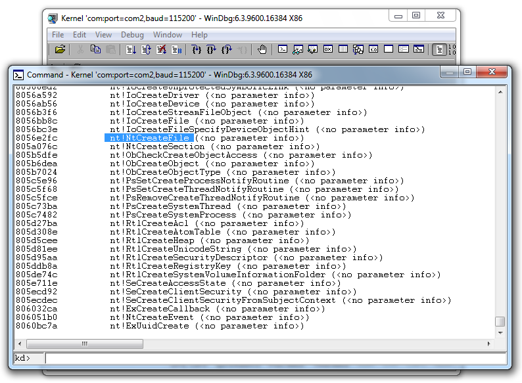Click the Copy icon in WinDbg toolbar
This screenshot has height=383, width=522.
click(95, 49)
